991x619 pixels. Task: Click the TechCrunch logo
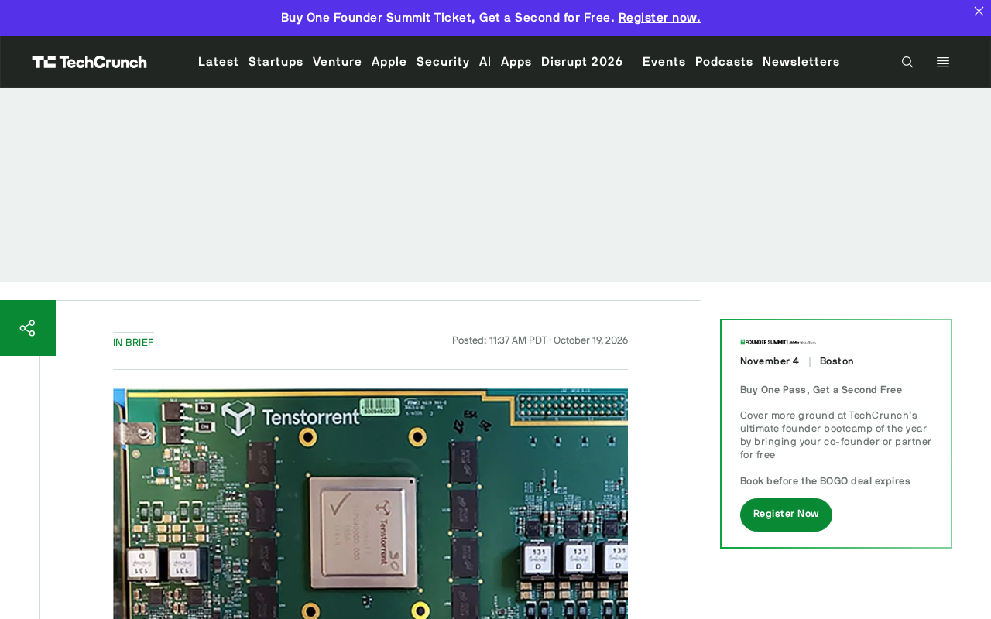click(x=89, y=62)
